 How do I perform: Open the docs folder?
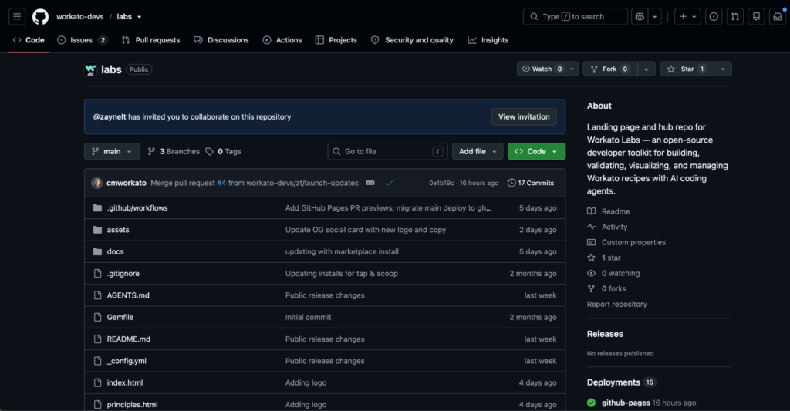pyautogui.click(x=115, y=251)
